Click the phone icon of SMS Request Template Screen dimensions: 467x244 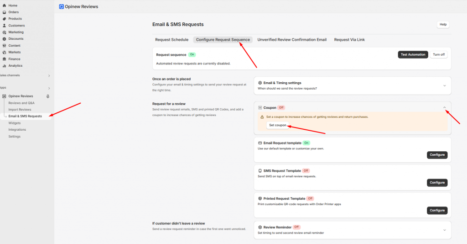(x=260, y=171)
